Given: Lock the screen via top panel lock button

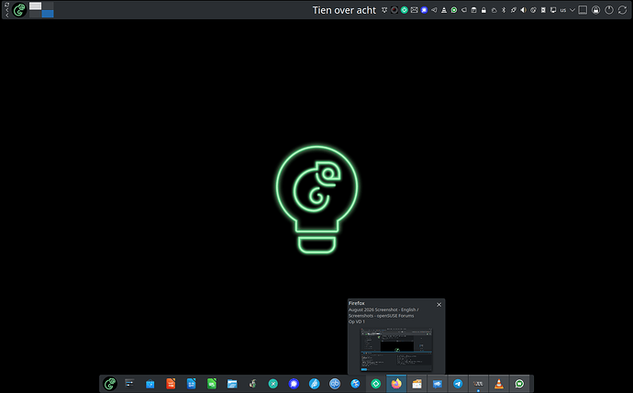Looking at the screenshot, I should [596, 10].
